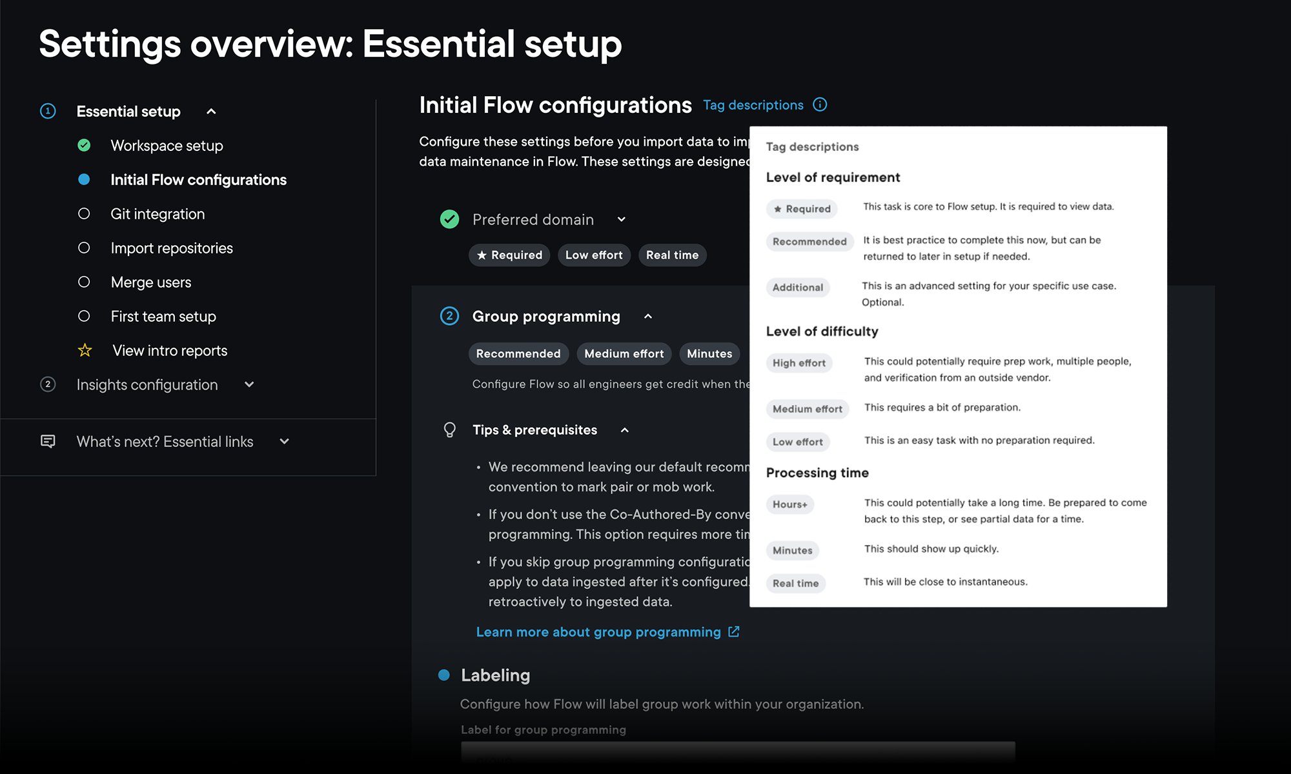Open First team setup in sidebar

tap(163, 316)
